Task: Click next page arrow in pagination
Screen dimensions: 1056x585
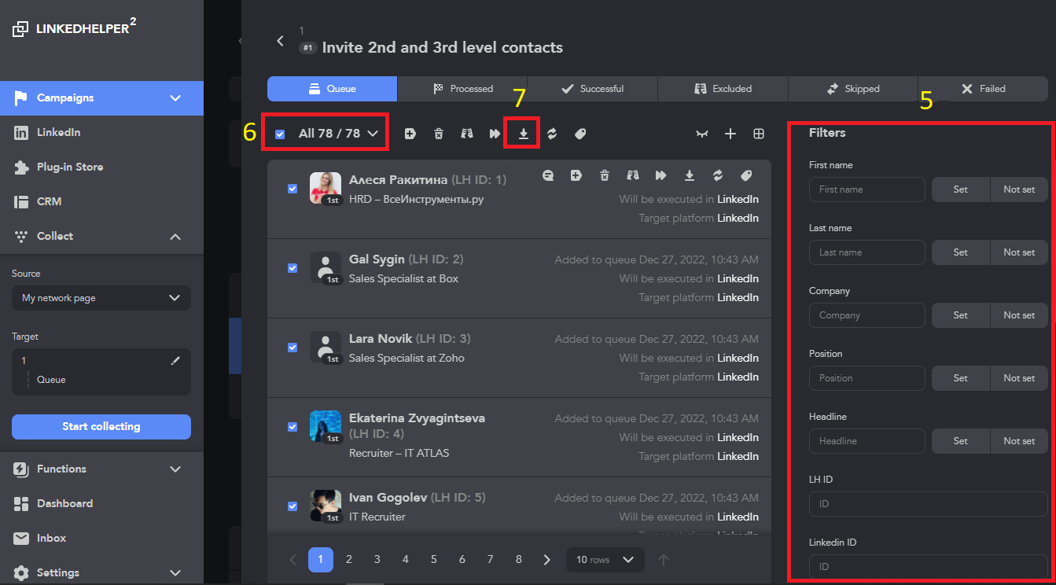Action: pyautogui.click(x=547, y=560)
